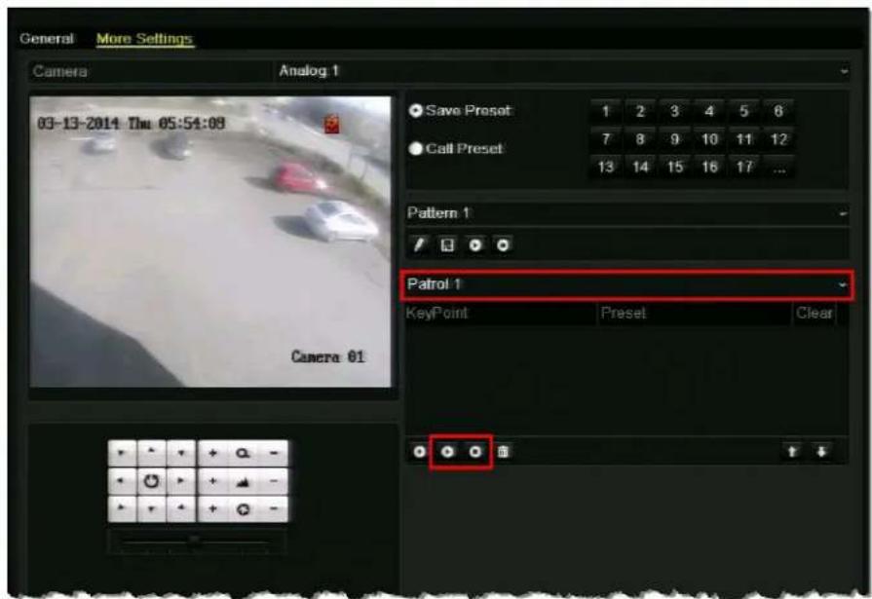Zoom out with the minus beside magnifier
Image resolution: width=872 pixels, height=599 pixels.
pyautogui.click(x=273, y=453)
